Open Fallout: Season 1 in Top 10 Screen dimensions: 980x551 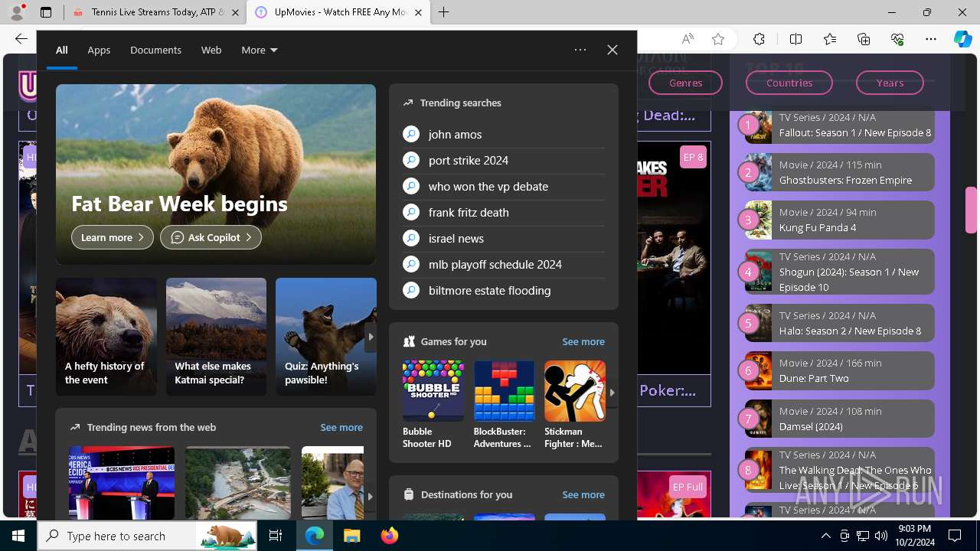coord(840,125)
